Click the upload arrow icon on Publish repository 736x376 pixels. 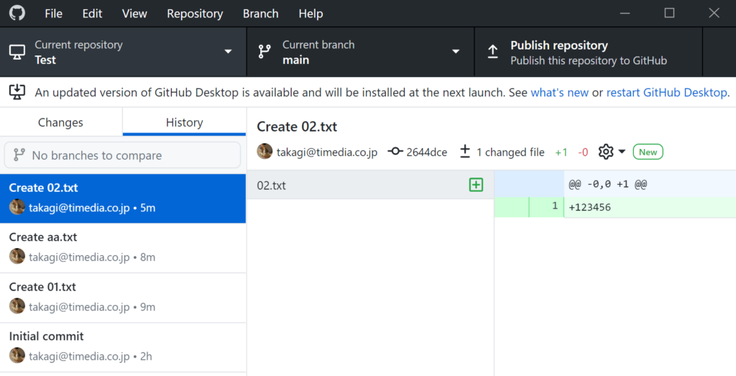pos(492,52)
